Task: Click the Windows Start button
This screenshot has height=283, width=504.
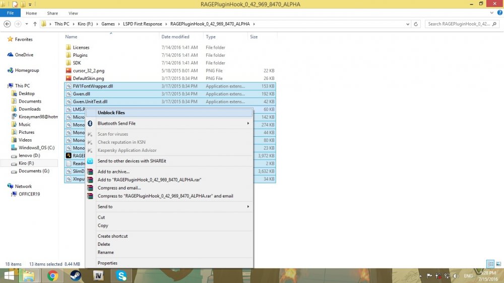Action: click(9, 275)
